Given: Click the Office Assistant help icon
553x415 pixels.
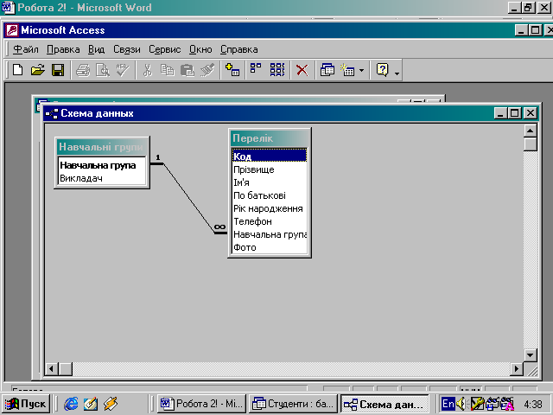Looking at the screenshot, I should [382, 70].
